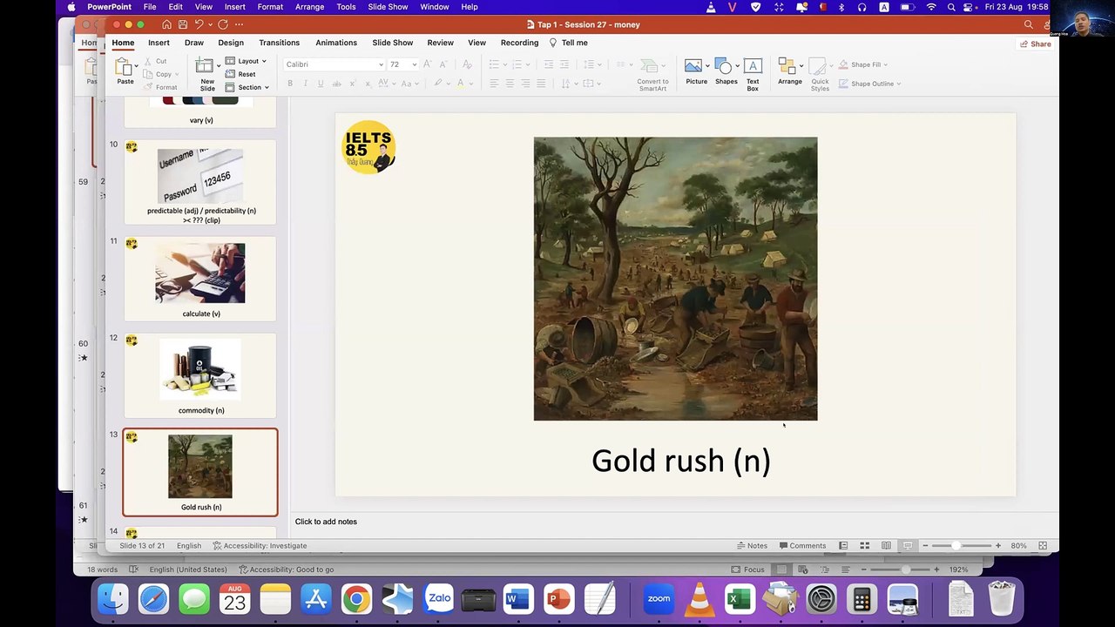Search in presentation with the magnifier icon
The height and width of the screenshot is (627, 1115).
(1029, 24)
